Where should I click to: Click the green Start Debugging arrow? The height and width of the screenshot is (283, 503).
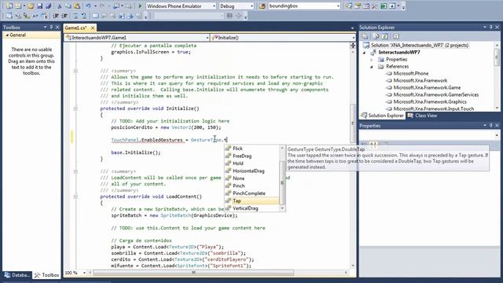tap(140, 6)
